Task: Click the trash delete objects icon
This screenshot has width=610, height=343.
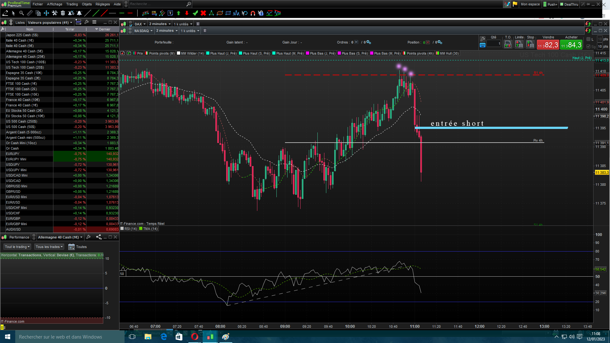Action: point(63,13)
